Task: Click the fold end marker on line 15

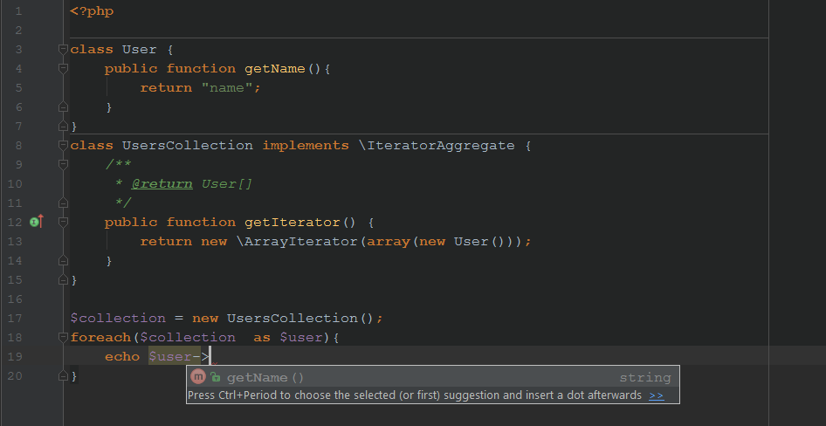Action: (x=63, y=279)
